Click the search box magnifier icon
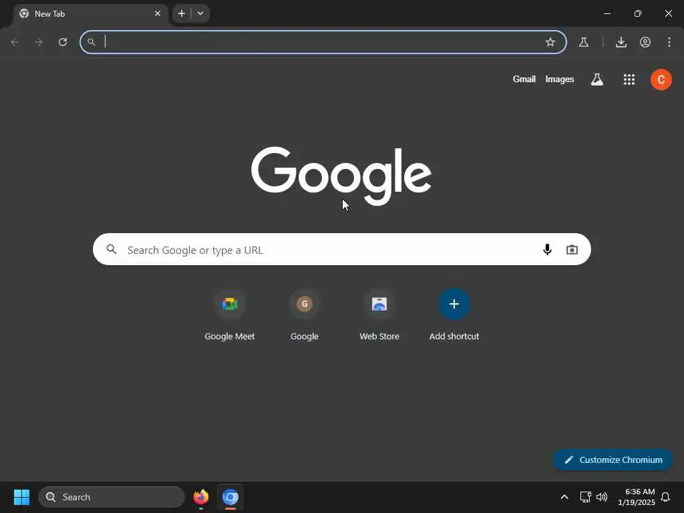Image resolution: width=684 pixels, height=513 pixels. click(112, 249)
